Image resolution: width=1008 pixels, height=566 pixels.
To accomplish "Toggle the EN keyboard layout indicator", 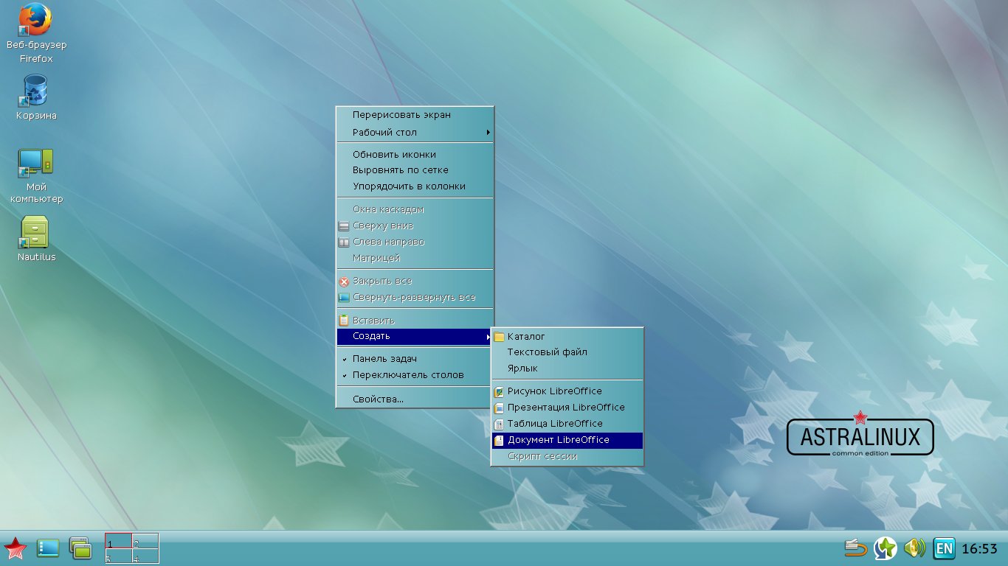I will point(943,548).
